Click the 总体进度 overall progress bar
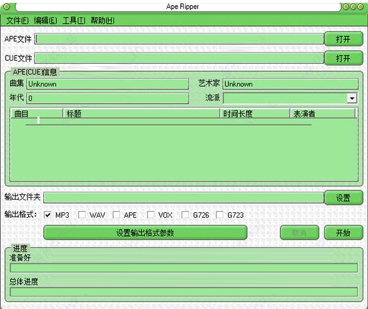The width and height of the screenshot is (368, 309). pos(184,292)
